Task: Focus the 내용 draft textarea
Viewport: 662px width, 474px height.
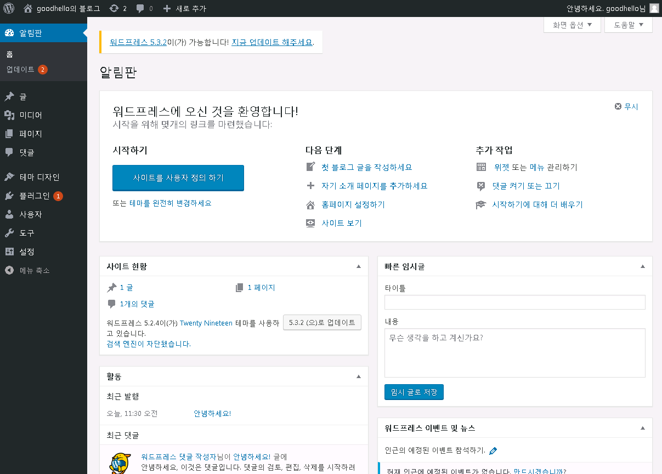Action: (x=515, y=353)
